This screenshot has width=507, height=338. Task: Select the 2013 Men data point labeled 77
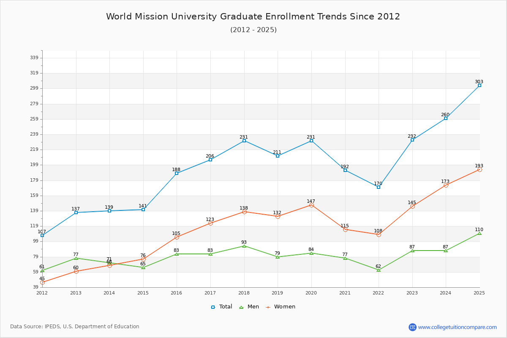[x=76, y=258]
